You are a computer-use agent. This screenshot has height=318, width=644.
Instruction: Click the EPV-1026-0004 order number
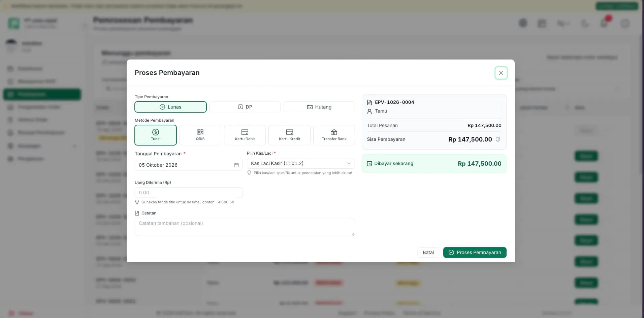[394, 102]
